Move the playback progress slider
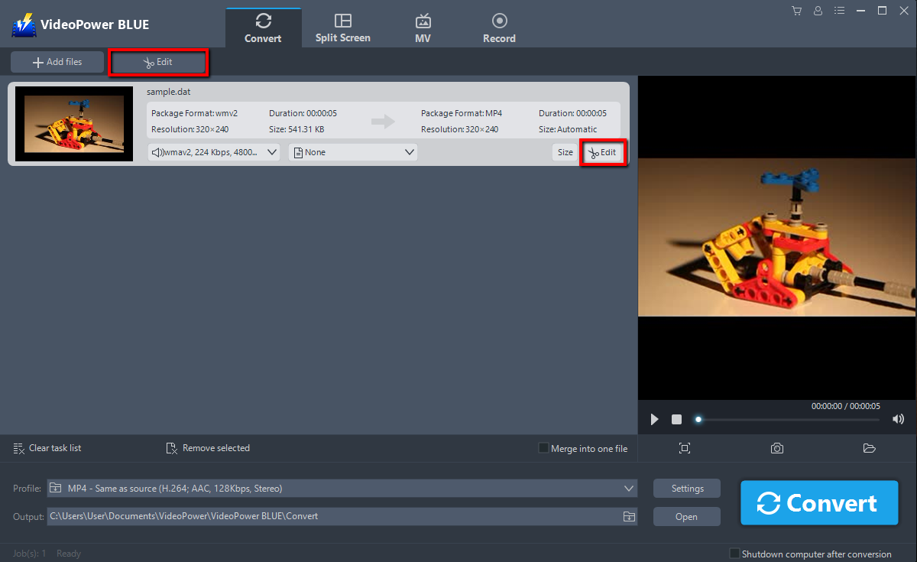 [698, 419]
